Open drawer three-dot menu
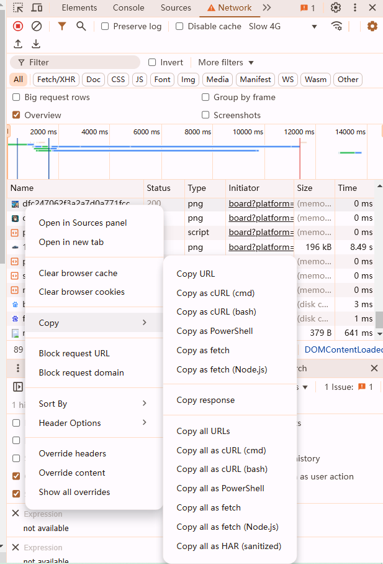This screenshot has height=564, width=383. (x=18, y=368)
